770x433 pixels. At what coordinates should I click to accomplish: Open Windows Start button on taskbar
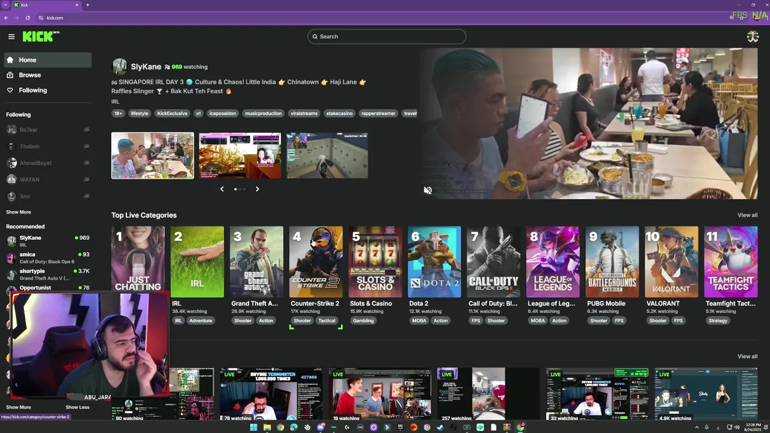(253, 428)
